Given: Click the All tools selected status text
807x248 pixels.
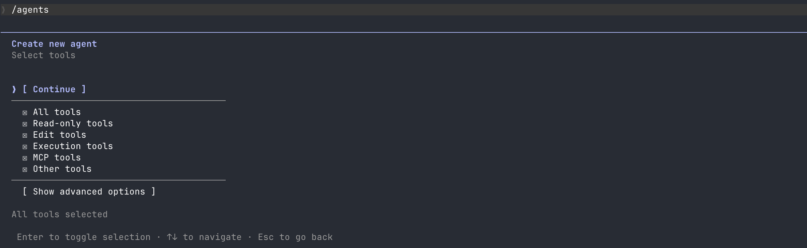Looking at the screenshot, I should pyautogui.click(x=60, y=214).
